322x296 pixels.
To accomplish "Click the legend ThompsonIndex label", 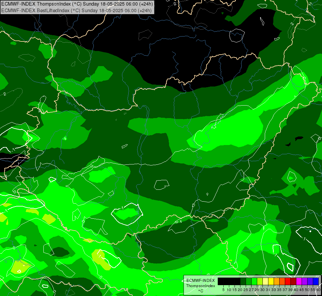I will tap(200, 286).
